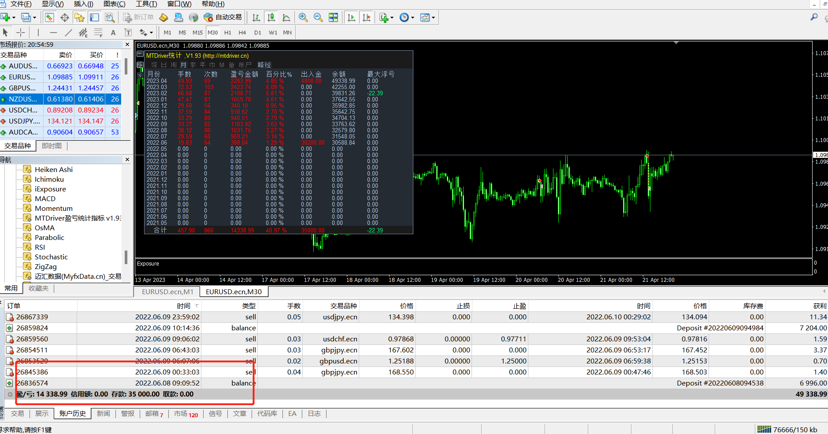Click the Navigator panel vertical scrollbar
828x434 pixels.
126,257
